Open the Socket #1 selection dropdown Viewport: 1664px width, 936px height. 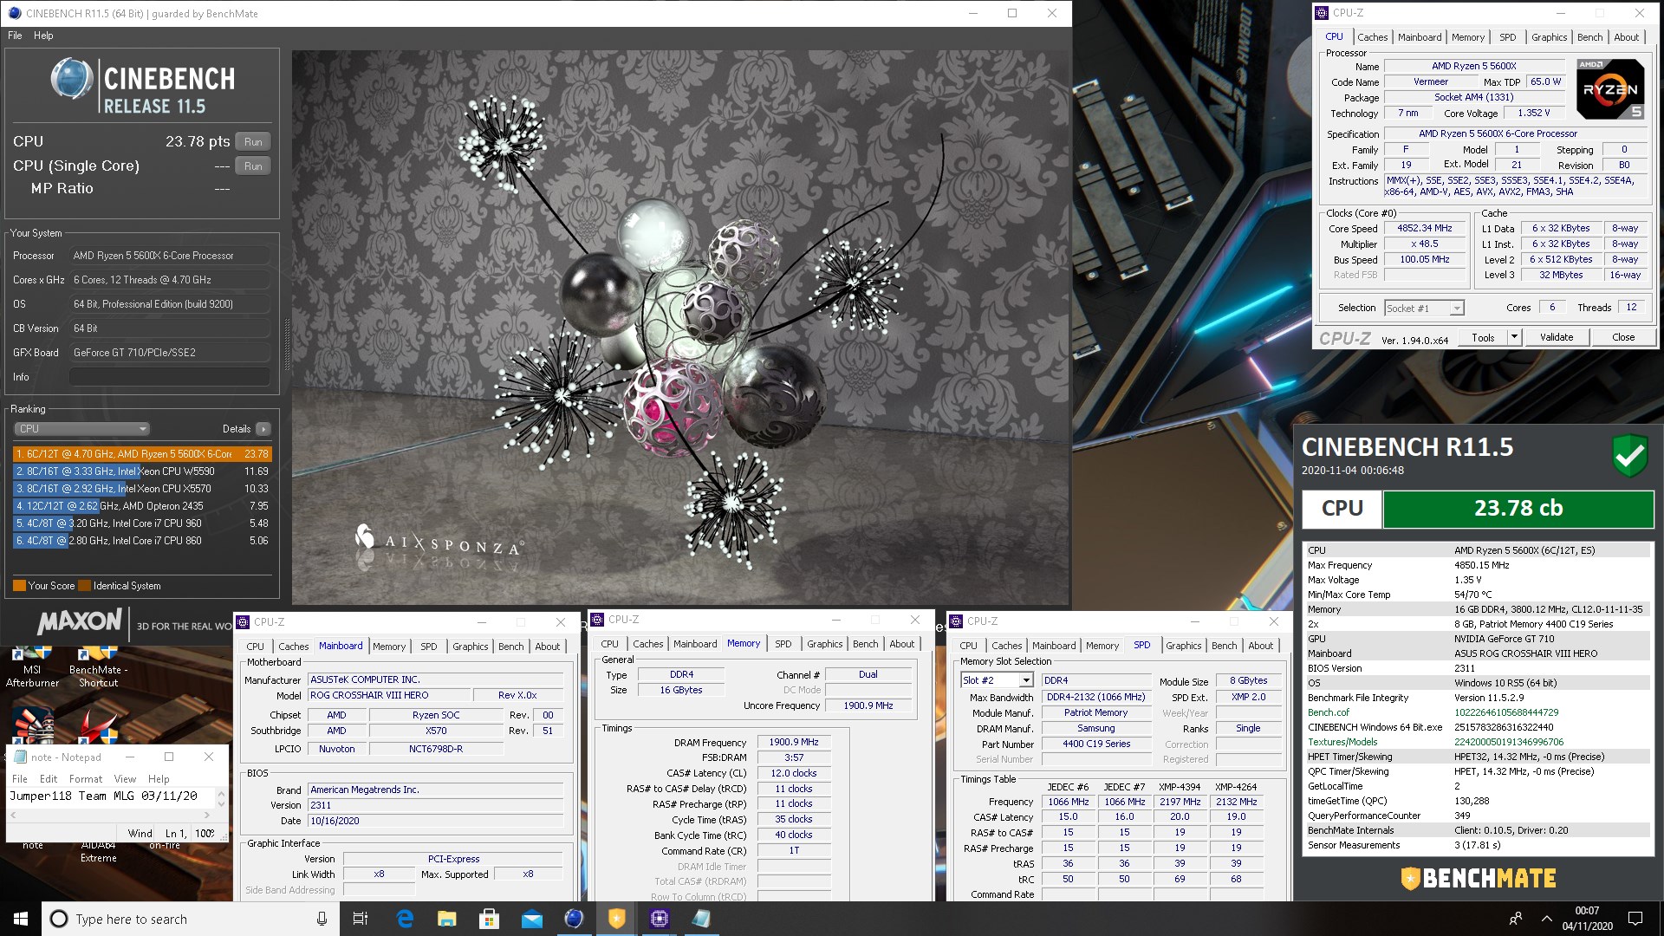coord(1424,309)
